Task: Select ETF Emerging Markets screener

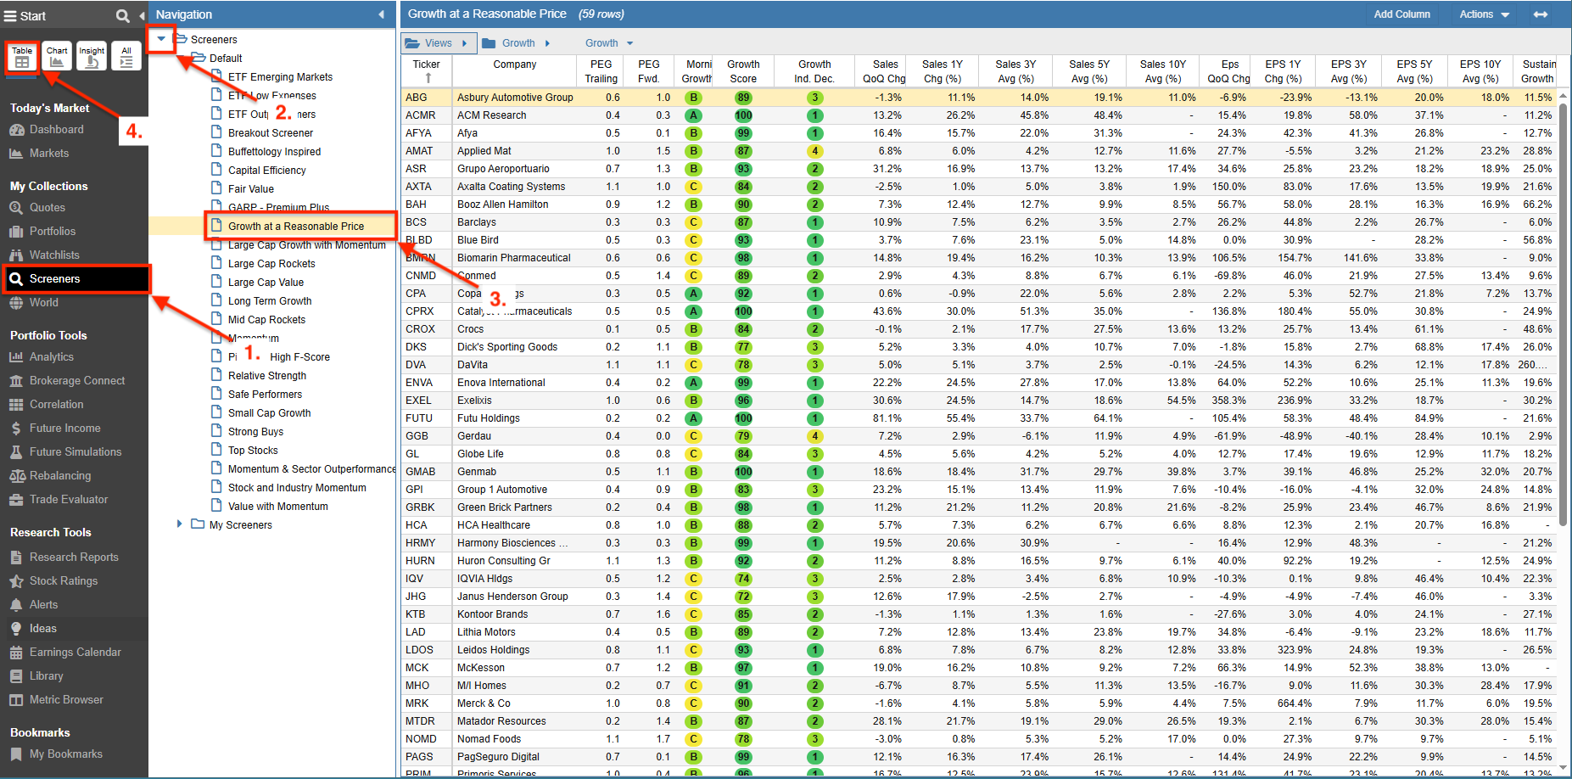Action: click(280, 77)
